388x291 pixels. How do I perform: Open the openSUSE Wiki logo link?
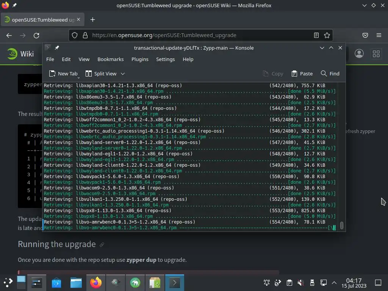pos(20,54)
